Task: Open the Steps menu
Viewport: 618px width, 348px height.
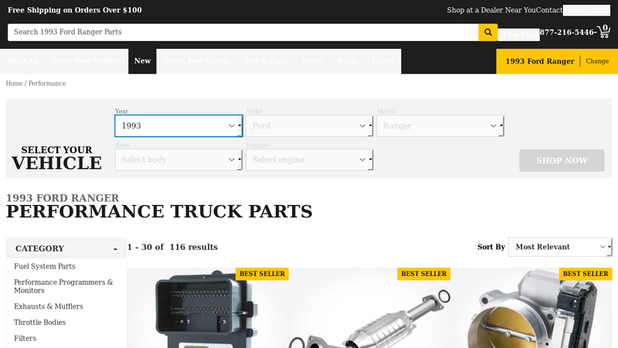Action: pyautogui.click(x=312, y=61)
